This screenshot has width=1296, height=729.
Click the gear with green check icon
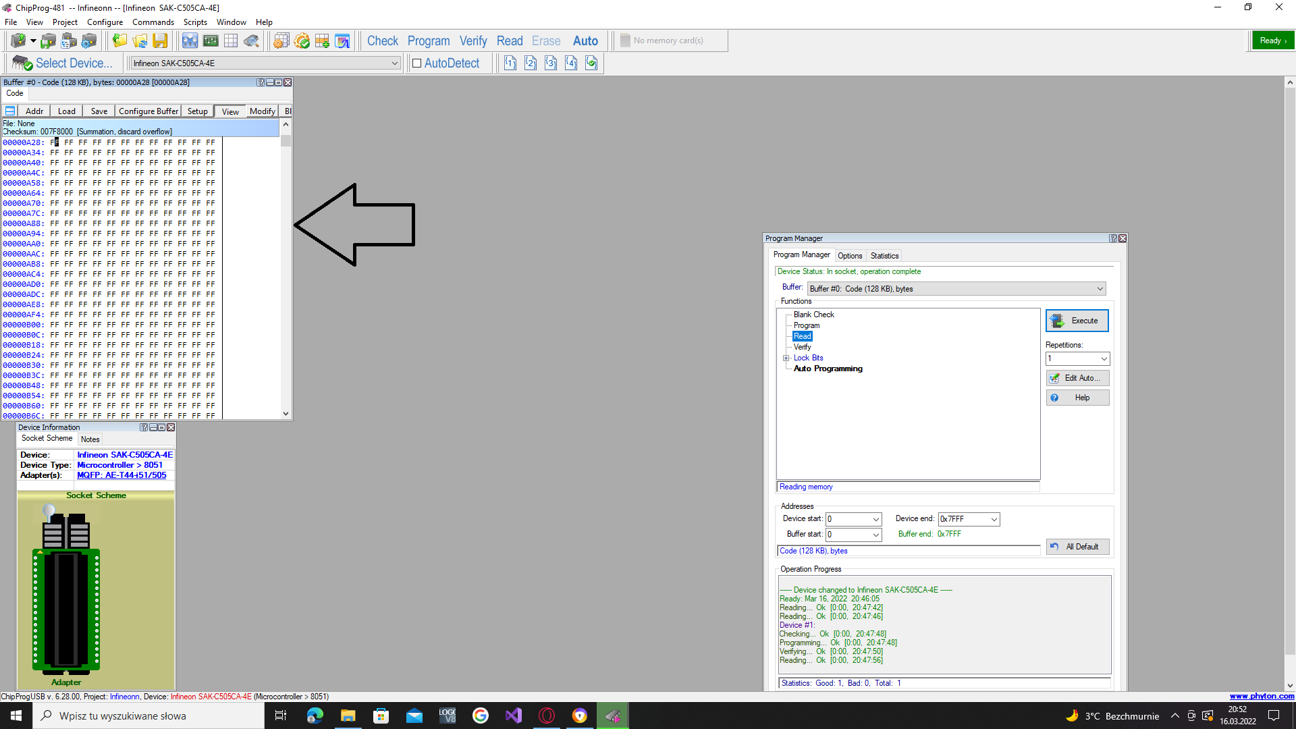pyautogui.click(x=302, y=41)
